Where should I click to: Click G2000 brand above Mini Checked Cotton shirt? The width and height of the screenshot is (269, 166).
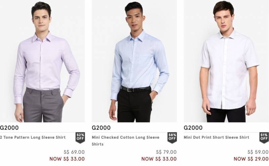101,128
